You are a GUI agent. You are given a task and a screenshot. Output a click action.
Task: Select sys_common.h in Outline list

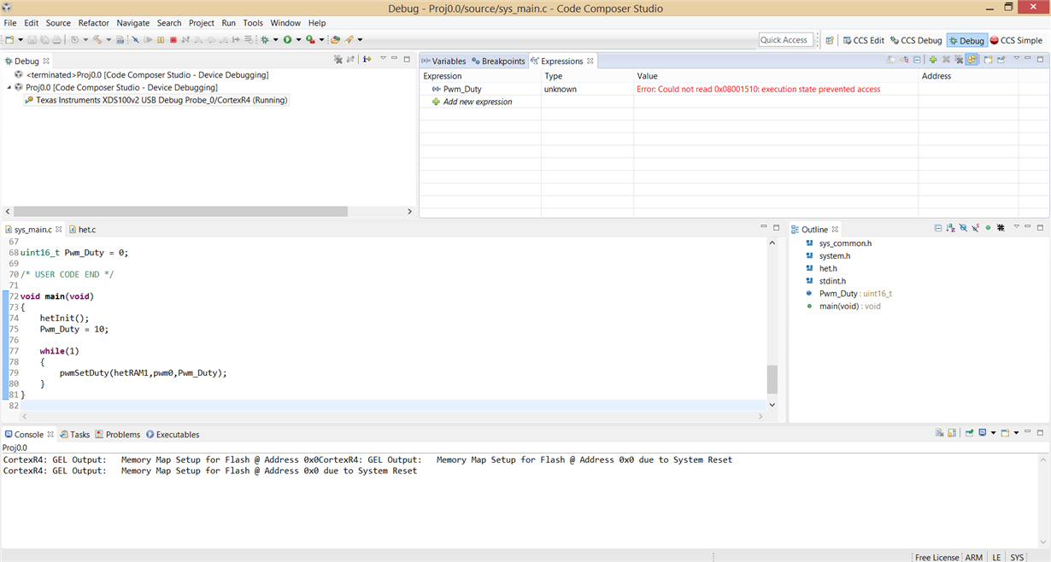click(845, 243)
